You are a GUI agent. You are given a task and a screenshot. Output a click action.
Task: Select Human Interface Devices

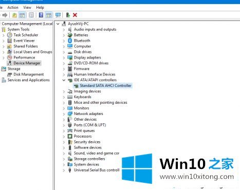click(95, 74)
